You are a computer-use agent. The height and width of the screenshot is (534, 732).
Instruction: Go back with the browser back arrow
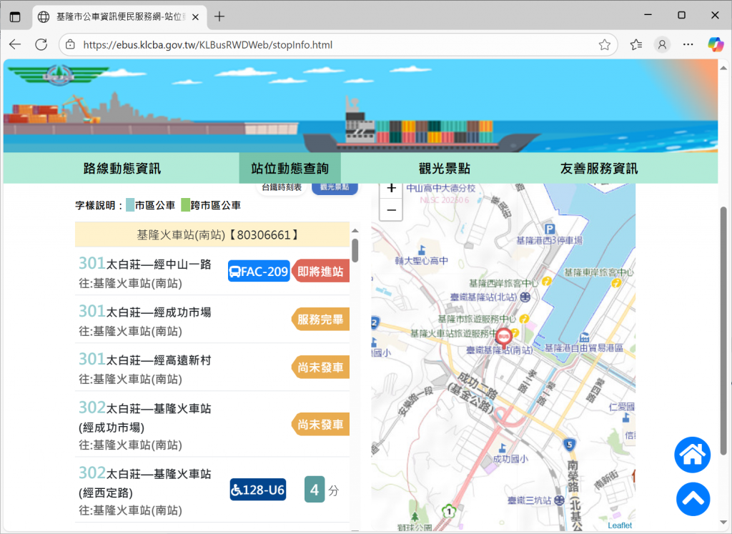point(15,45)
